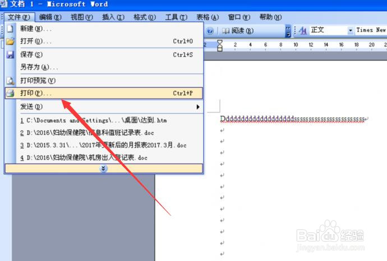Click the Dddd...ssss text line in the document

pyautogui.click(x=292, y=119)
